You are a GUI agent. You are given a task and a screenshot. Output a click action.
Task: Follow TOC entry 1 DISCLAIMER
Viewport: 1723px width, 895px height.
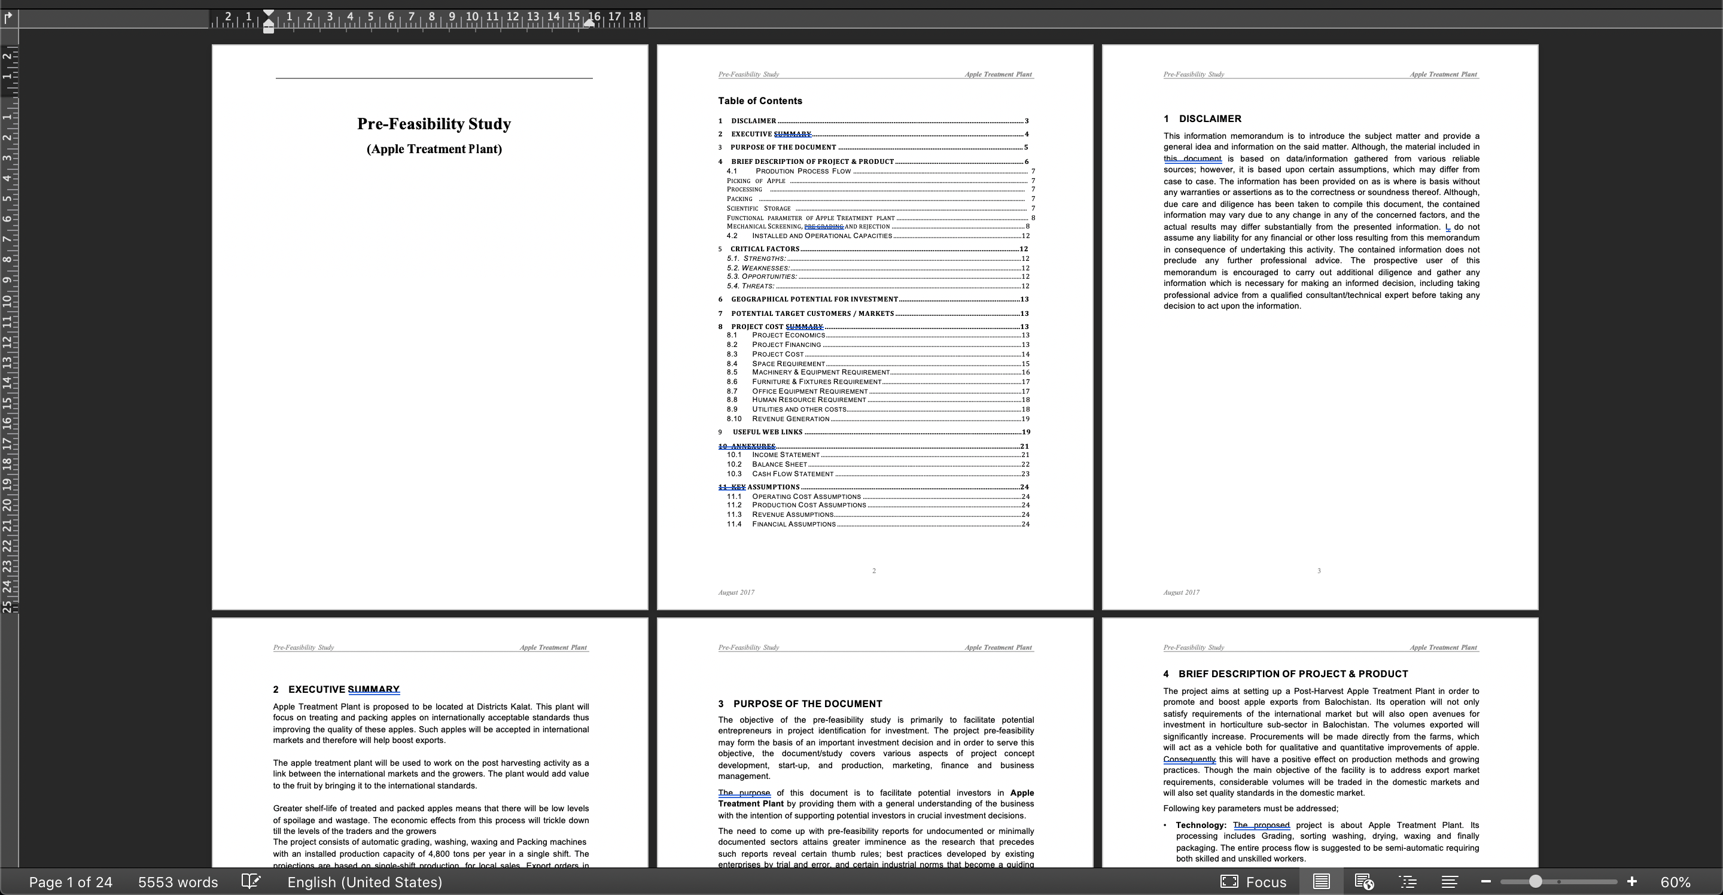tap(873, 121)
